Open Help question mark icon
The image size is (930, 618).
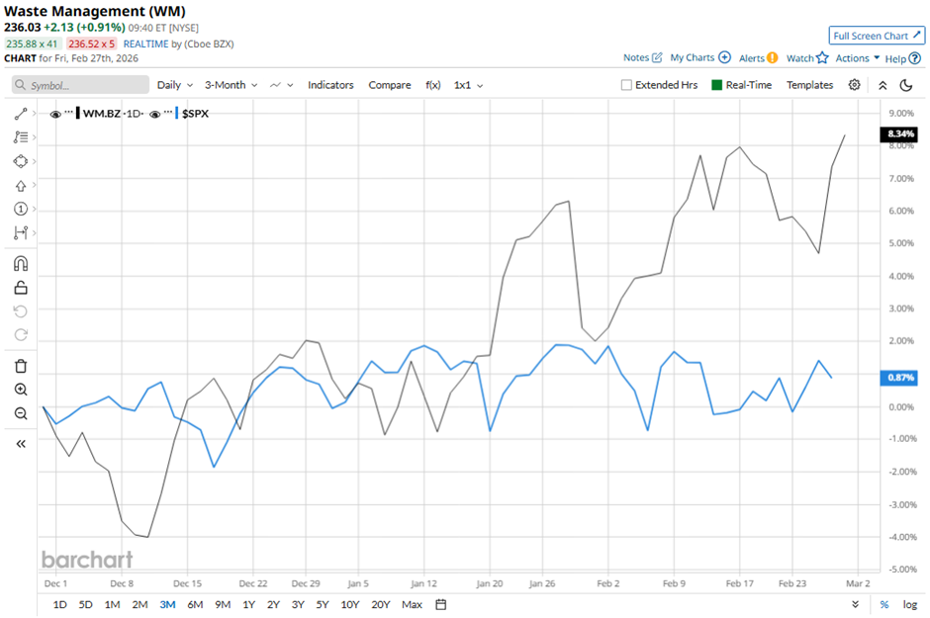(x=915, y=58)
